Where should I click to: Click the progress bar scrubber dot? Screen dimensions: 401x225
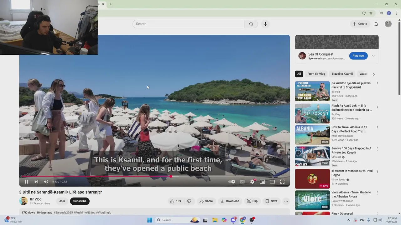(x=171, y=176)
